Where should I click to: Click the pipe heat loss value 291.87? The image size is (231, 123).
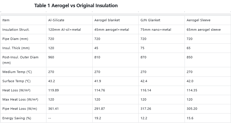pyautogui.click(x=100, y=109)
